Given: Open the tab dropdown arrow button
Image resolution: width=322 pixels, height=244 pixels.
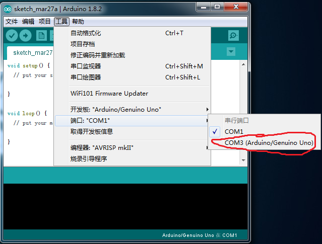Looking at the screenshot, I should (x=231, y=51).
